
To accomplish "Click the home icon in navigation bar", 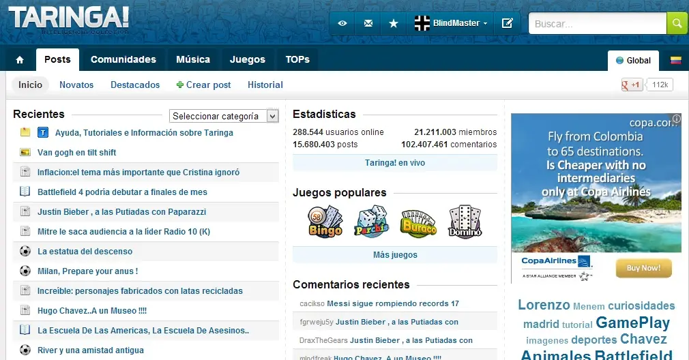I will point(20,60).
